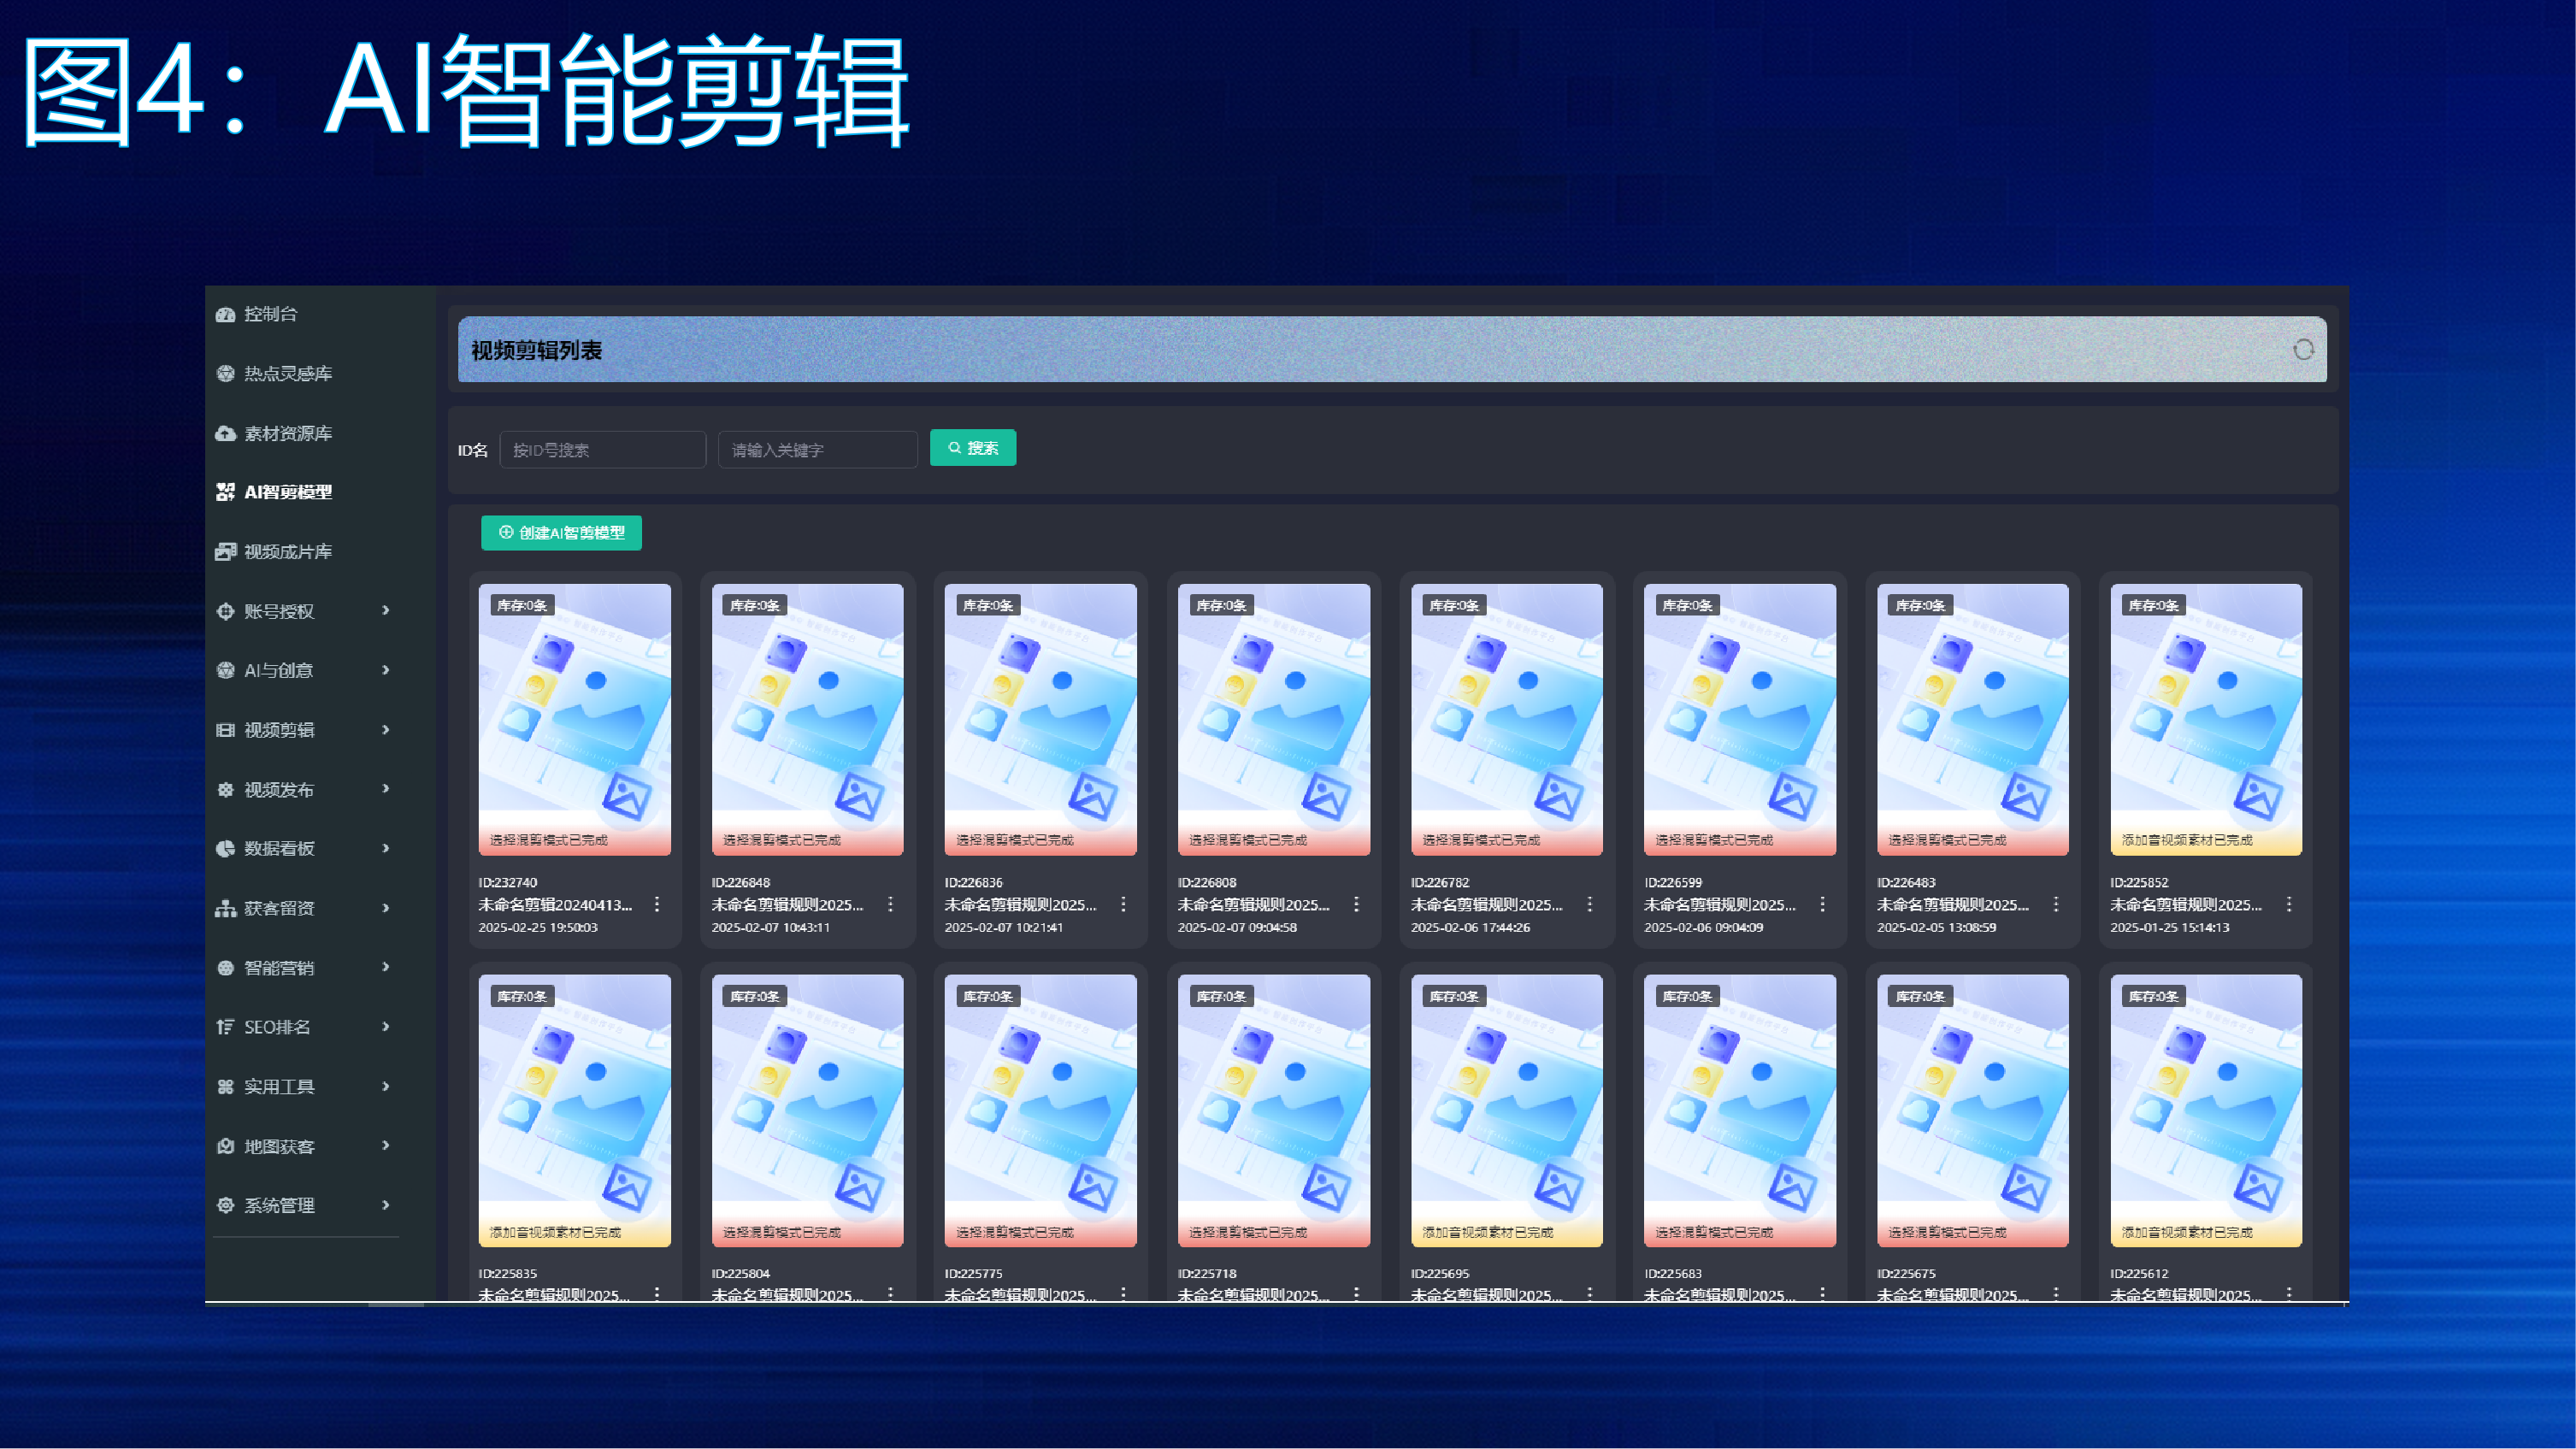Image resolution: width=2576 pixels, height=1449 pixels.
Task: Click the 智能营销 sidebar icon
Action: (225, 967)
